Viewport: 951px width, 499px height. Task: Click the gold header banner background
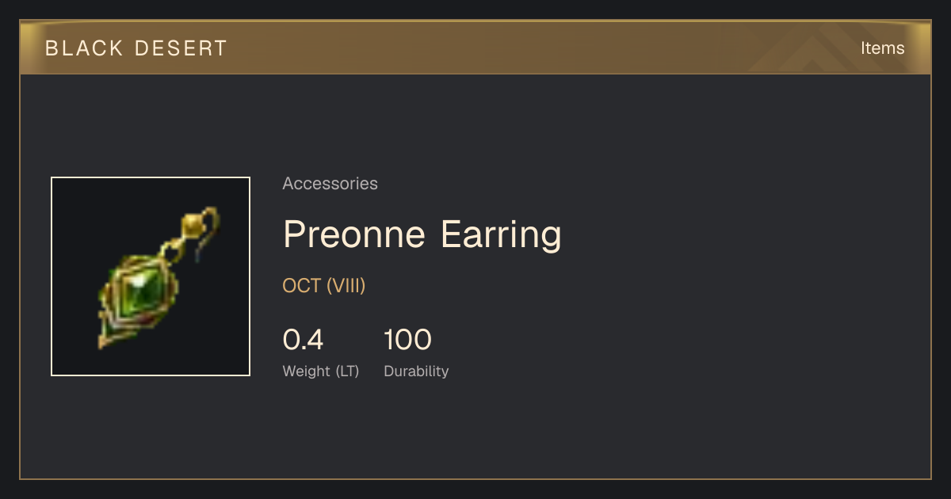[475, 48]
